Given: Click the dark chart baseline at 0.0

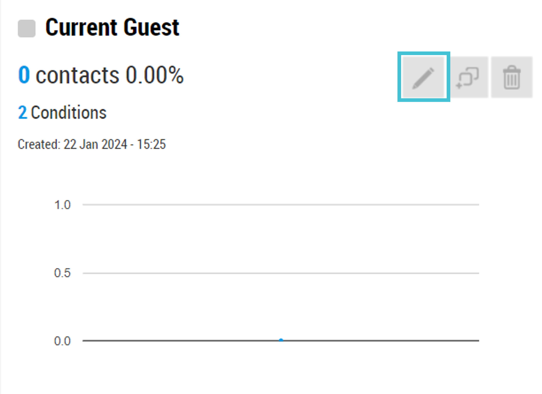Looking at the screenshot, I should coord(281,341).
